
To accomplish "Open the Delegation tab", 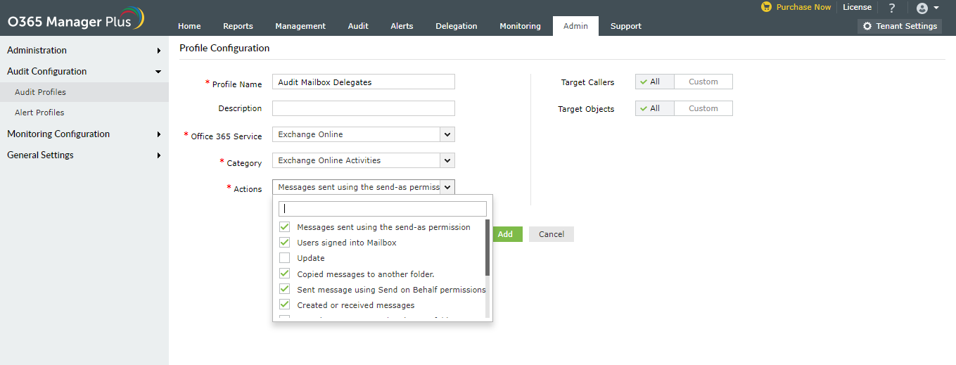I will (x=457, y=26).
